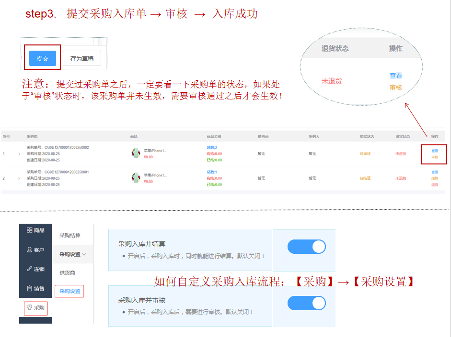This screenshot has height=337, width=451.
Task: Click 总数:1 amount in row 2
Action: (212, 172)
